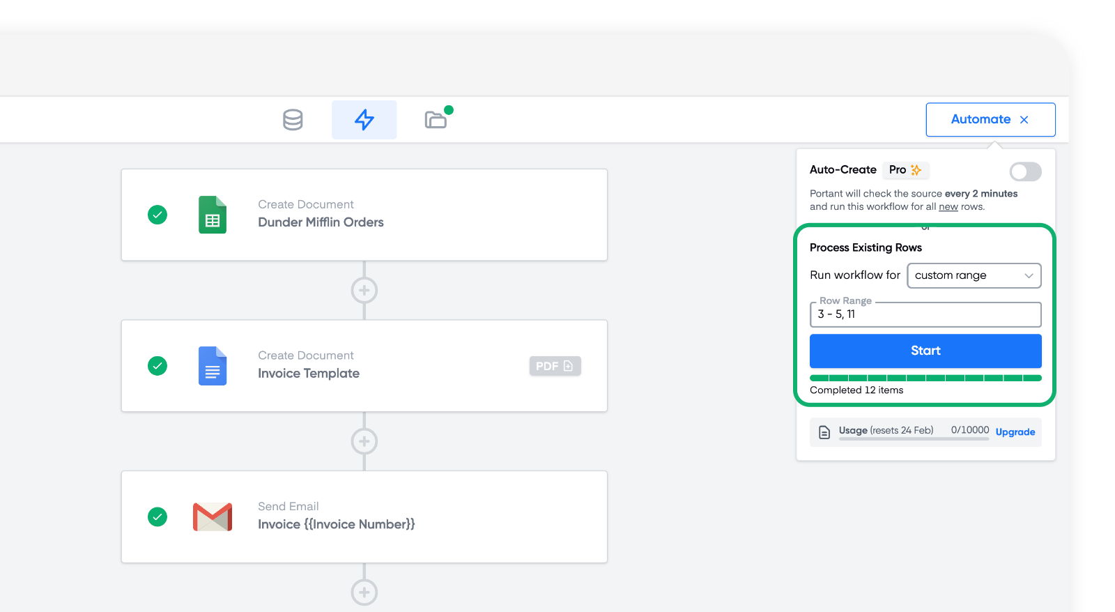
Task: Open the data source database icon
Action: tap(293, 120)
